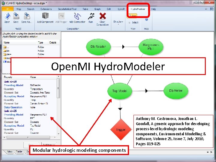The width and height of the screenshot is (216, 162).
Task: Run the model composition
Action: [x=91, y=18]
